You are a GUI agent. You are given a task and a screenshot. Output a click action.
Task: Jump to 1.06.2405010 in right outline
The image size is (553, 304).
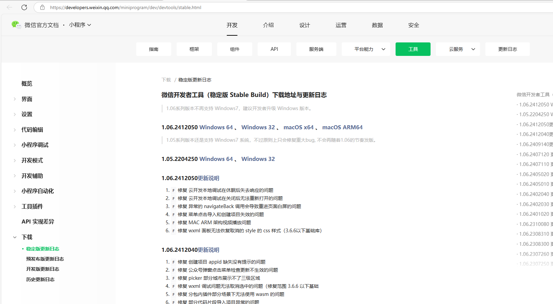pos(535,184)
